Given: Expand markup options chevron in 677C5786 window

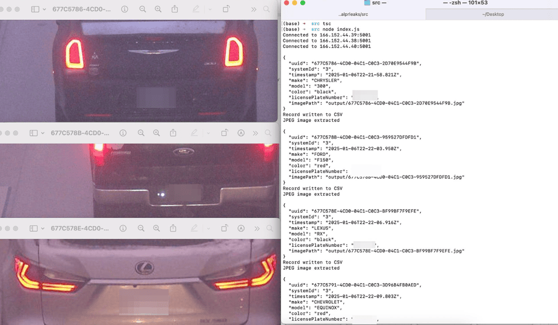Looking at the screenshot, I should pos(210,9).
